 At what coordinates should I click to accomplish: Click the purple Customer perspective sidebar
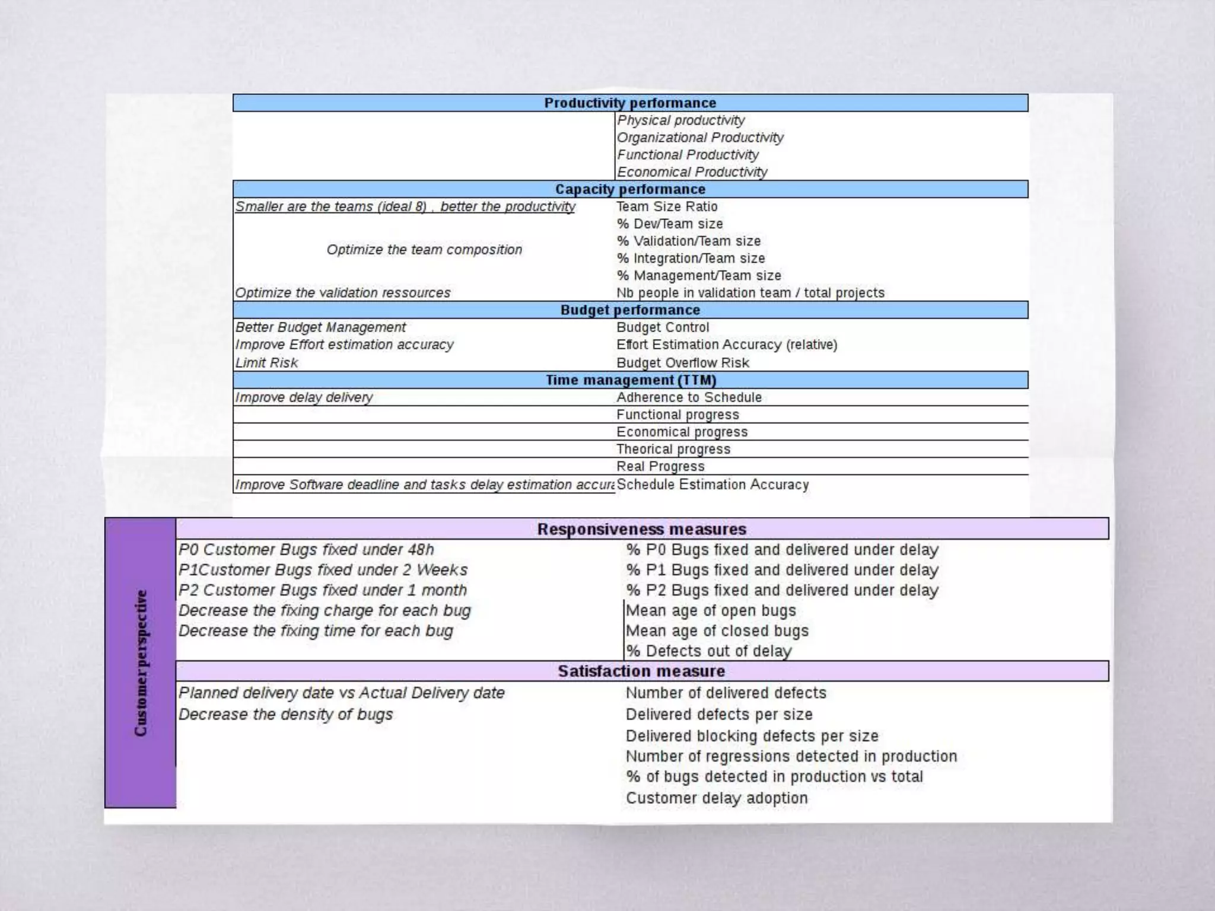click(140, 662)
